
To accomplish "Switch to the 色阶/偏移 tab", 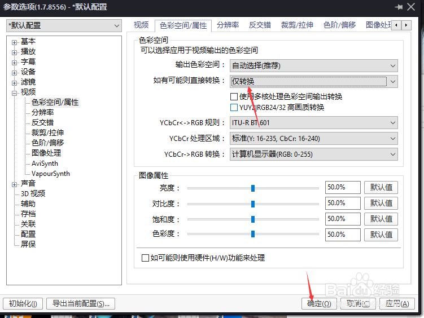I will [339, 25].
